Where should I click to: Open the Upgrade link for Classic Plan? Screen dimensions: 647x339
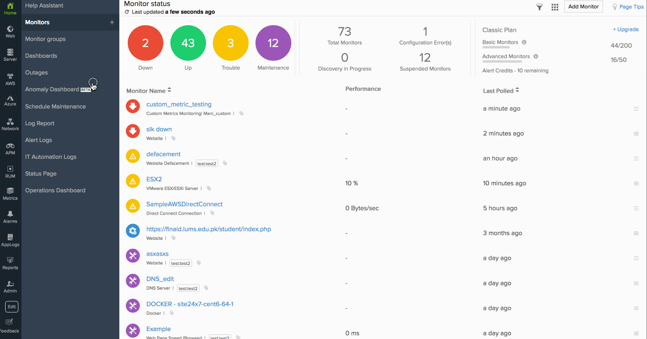[x=626, y=29]
